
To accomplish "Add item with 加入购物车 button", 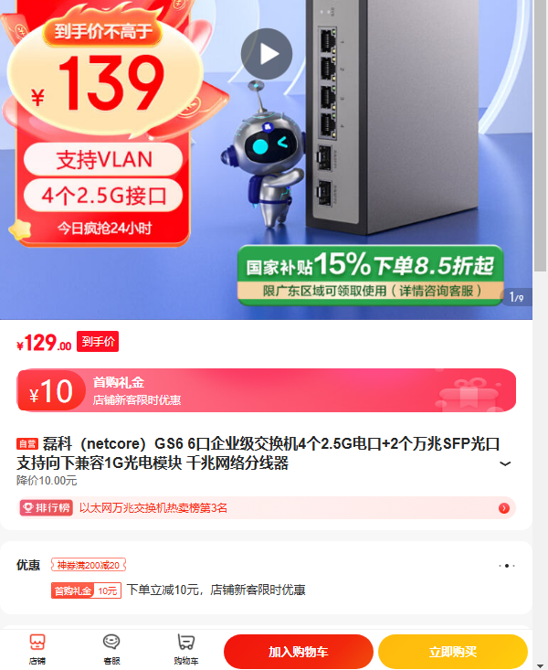I will click(x=299, y=652).
